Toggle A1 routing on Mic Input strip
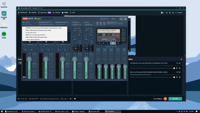Screen dimensions: 200x113 (34, 54)
